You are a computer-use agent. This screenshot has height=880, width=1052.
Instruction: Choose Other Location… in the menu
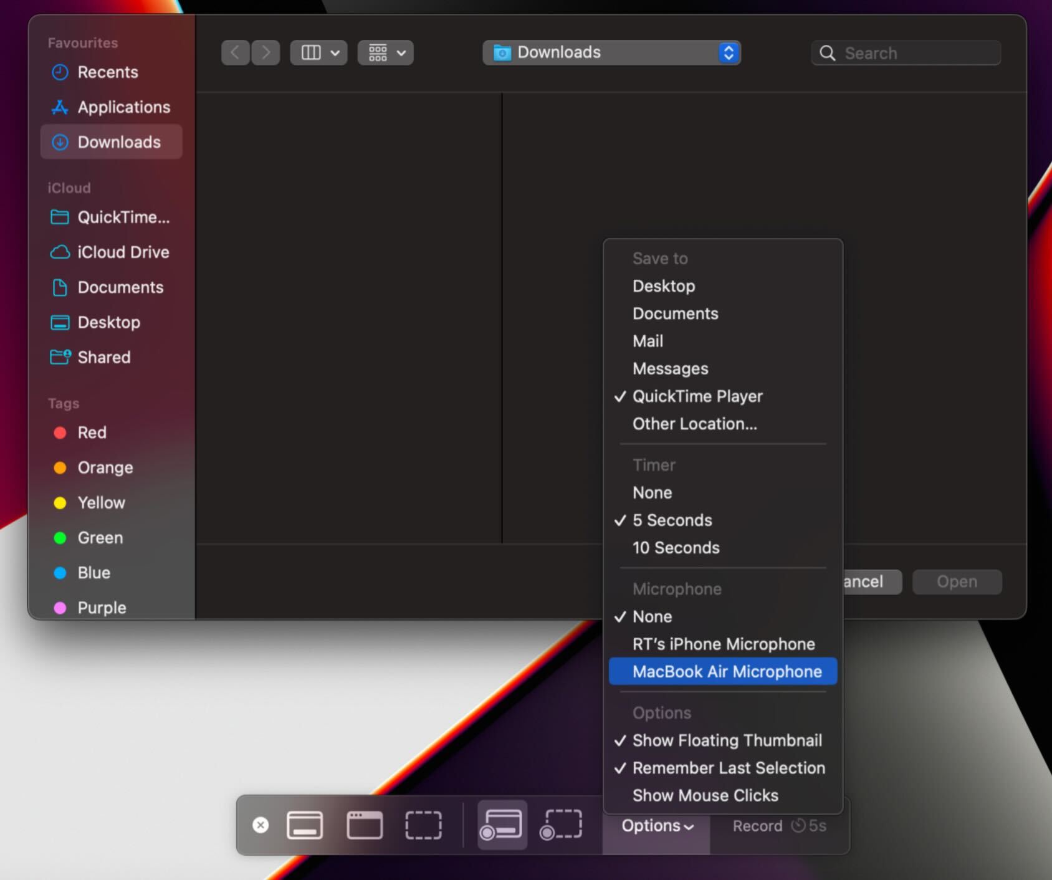pos(723,424)
